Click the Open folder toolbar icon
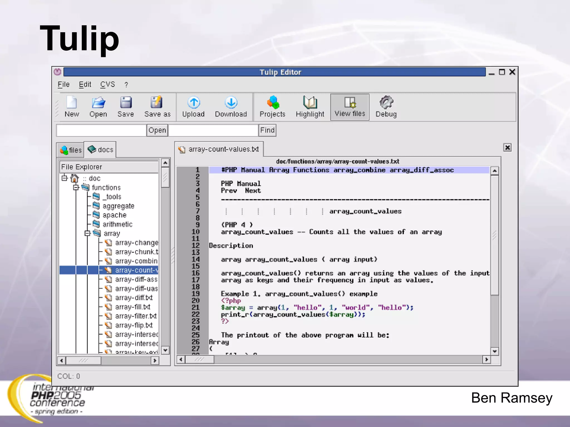 click(98, 103)
